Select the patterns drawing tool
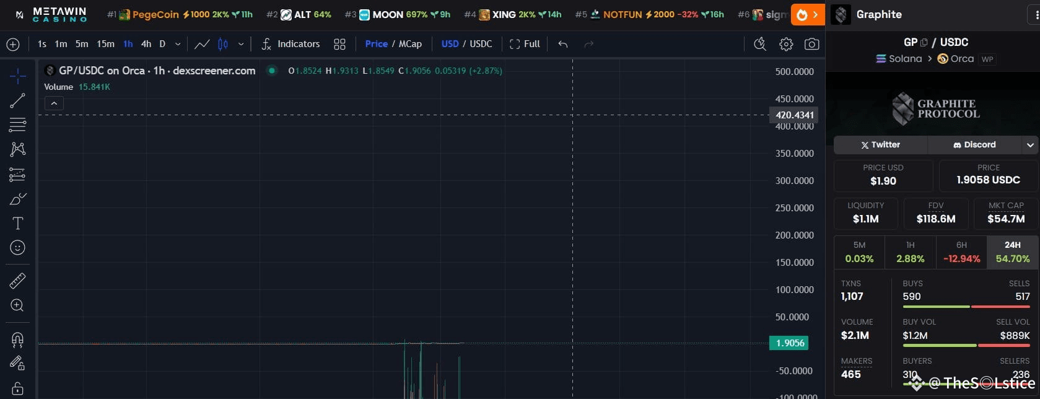Image resolution: width=1040 pixels, height=399 pixels. (17, 149)
